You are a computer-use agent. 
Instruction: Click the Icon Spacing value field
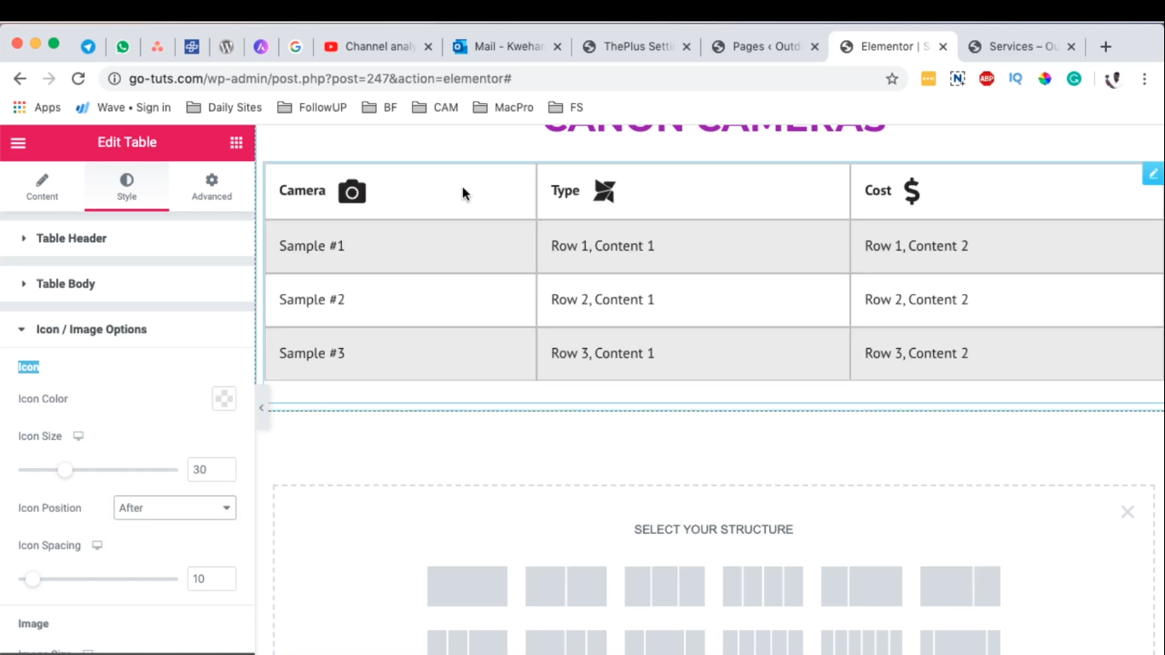coord(212,578)
